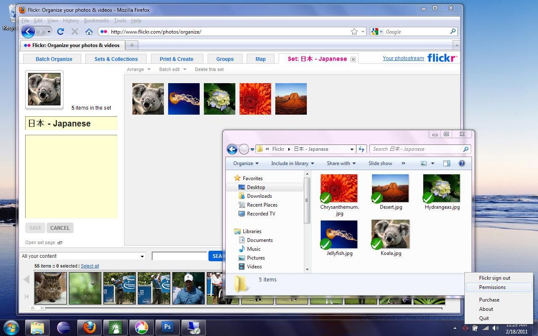Click inside the set description text box
538x336 pixels.
point(71,176)
